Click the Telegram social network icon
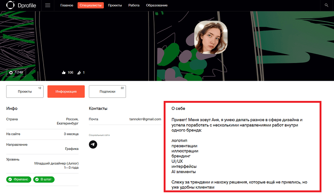 [93, 144]
